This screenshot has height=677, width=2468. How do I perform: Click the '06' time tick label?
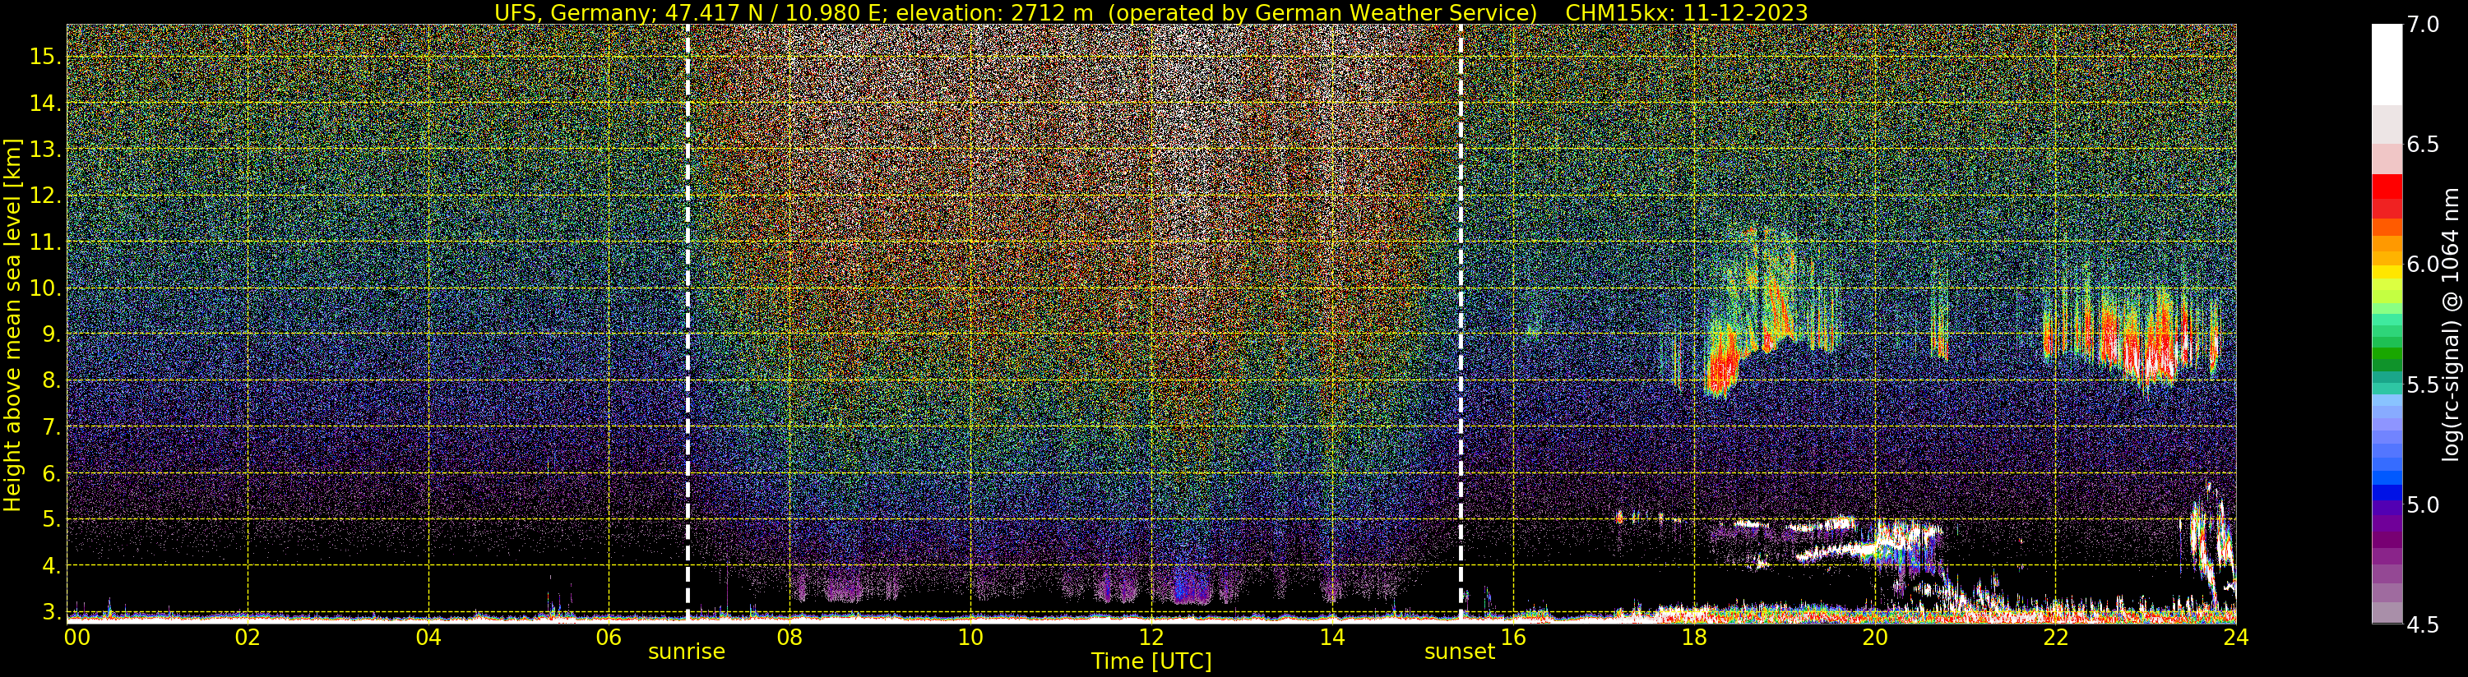pos(609,637)
